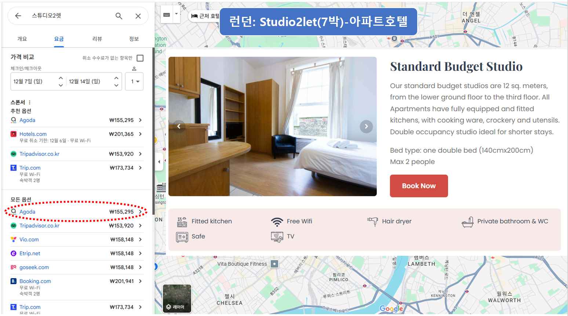Go back with the search bar arrow
The image size is (568, 316).
pos(18,16)
